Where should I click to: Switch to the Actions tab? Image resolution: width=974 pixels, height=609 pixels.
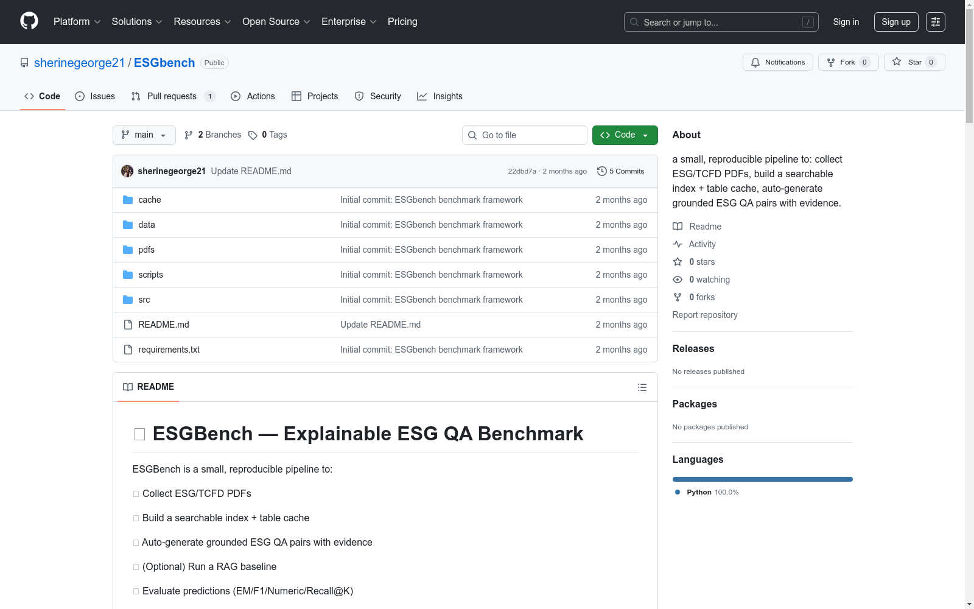[x=253, y=96]
